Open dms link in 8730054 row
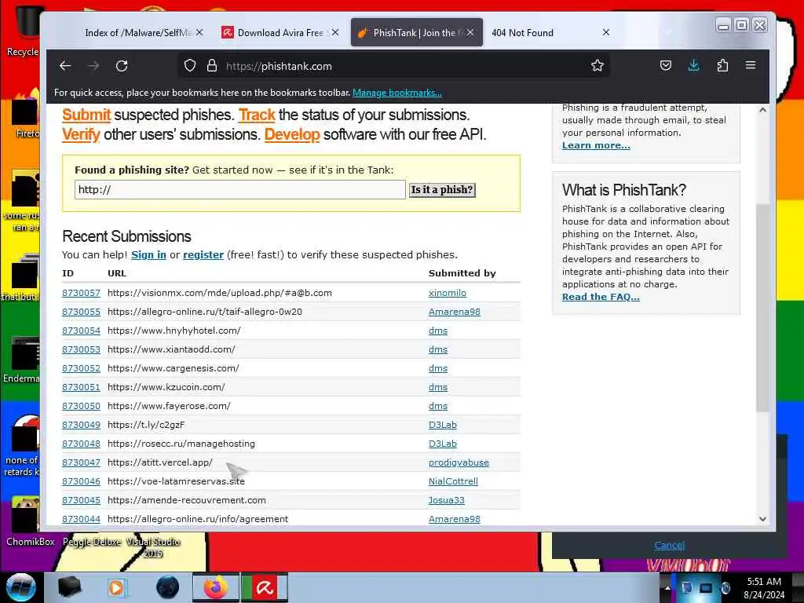This screenshot has height=603, width=804. point(438,331)
